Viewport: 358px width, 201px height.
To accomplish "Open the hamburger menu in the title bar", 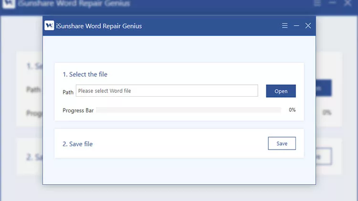I will 284,26.
